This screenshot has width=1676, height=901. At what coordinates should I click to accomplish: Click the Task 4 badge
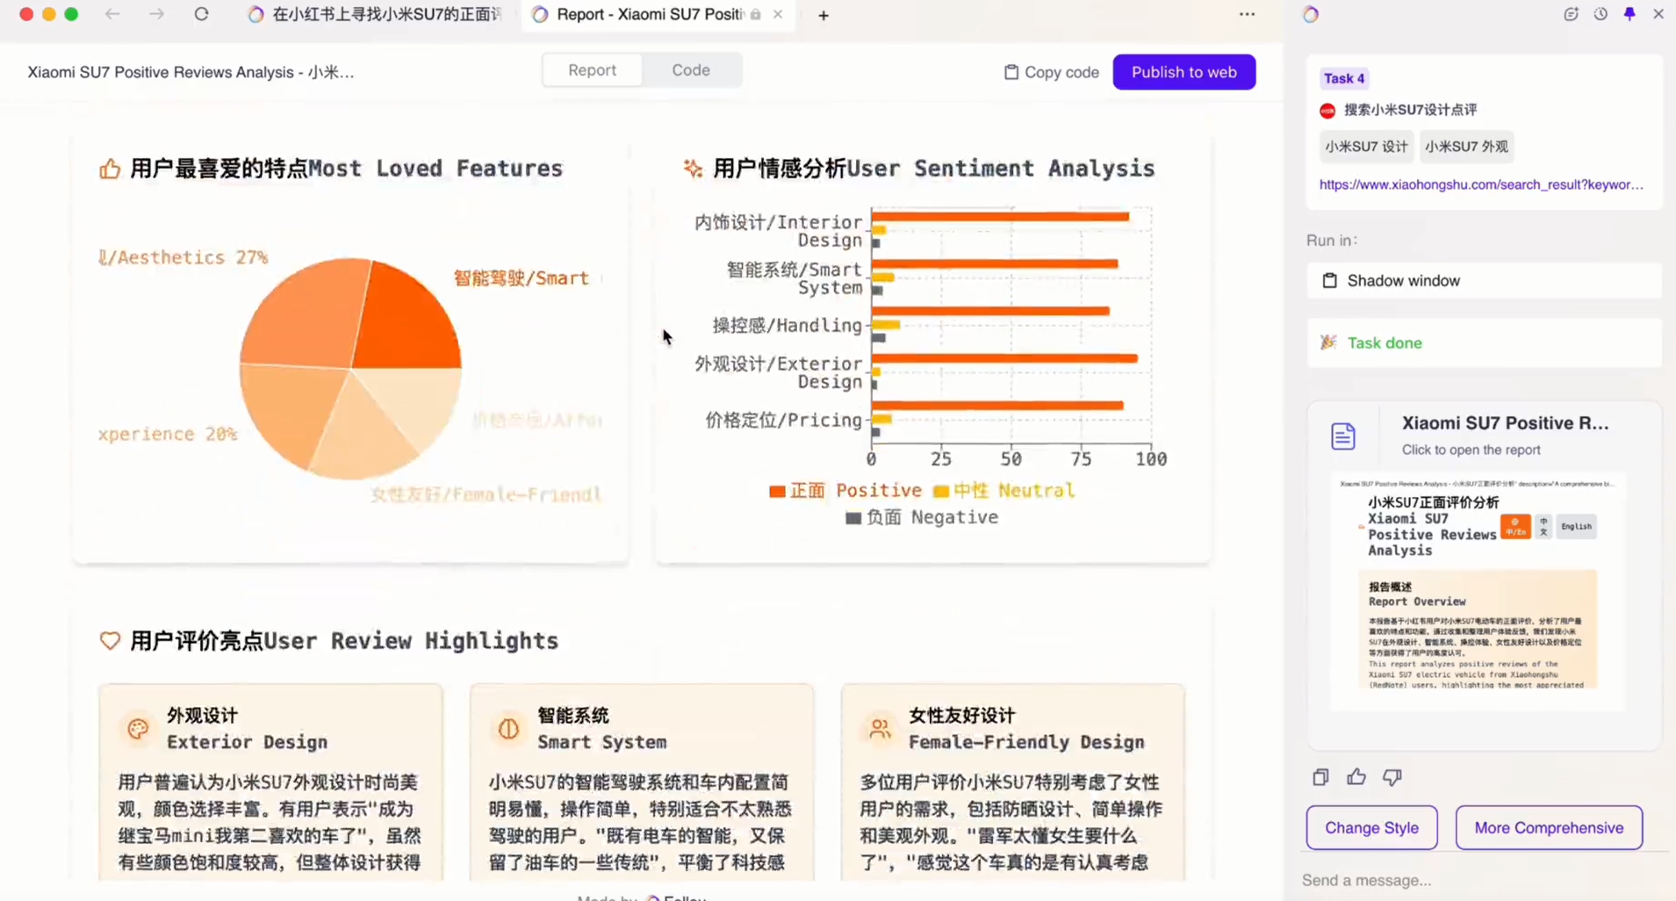[x=1343, y=78]
